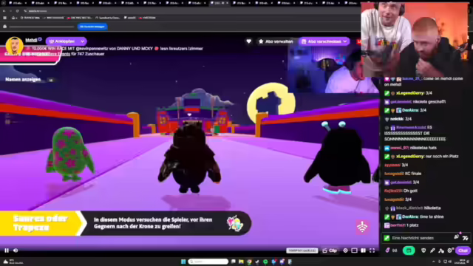Claim the green channel points bonus
The width and height of the screenshot is (473, 266).
[409, 250]
